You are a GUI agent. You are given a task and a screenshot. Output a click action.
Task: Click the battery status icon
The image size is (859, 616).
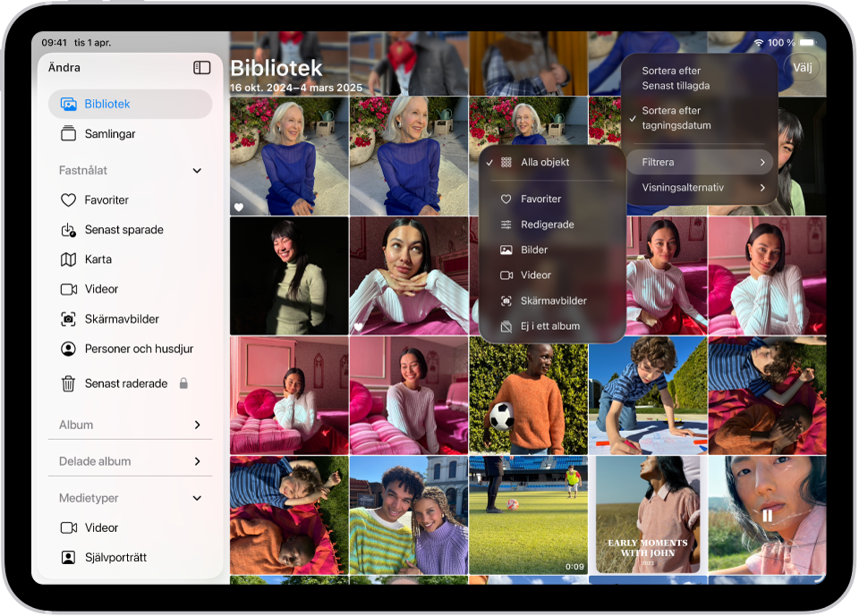click(807, 43)
